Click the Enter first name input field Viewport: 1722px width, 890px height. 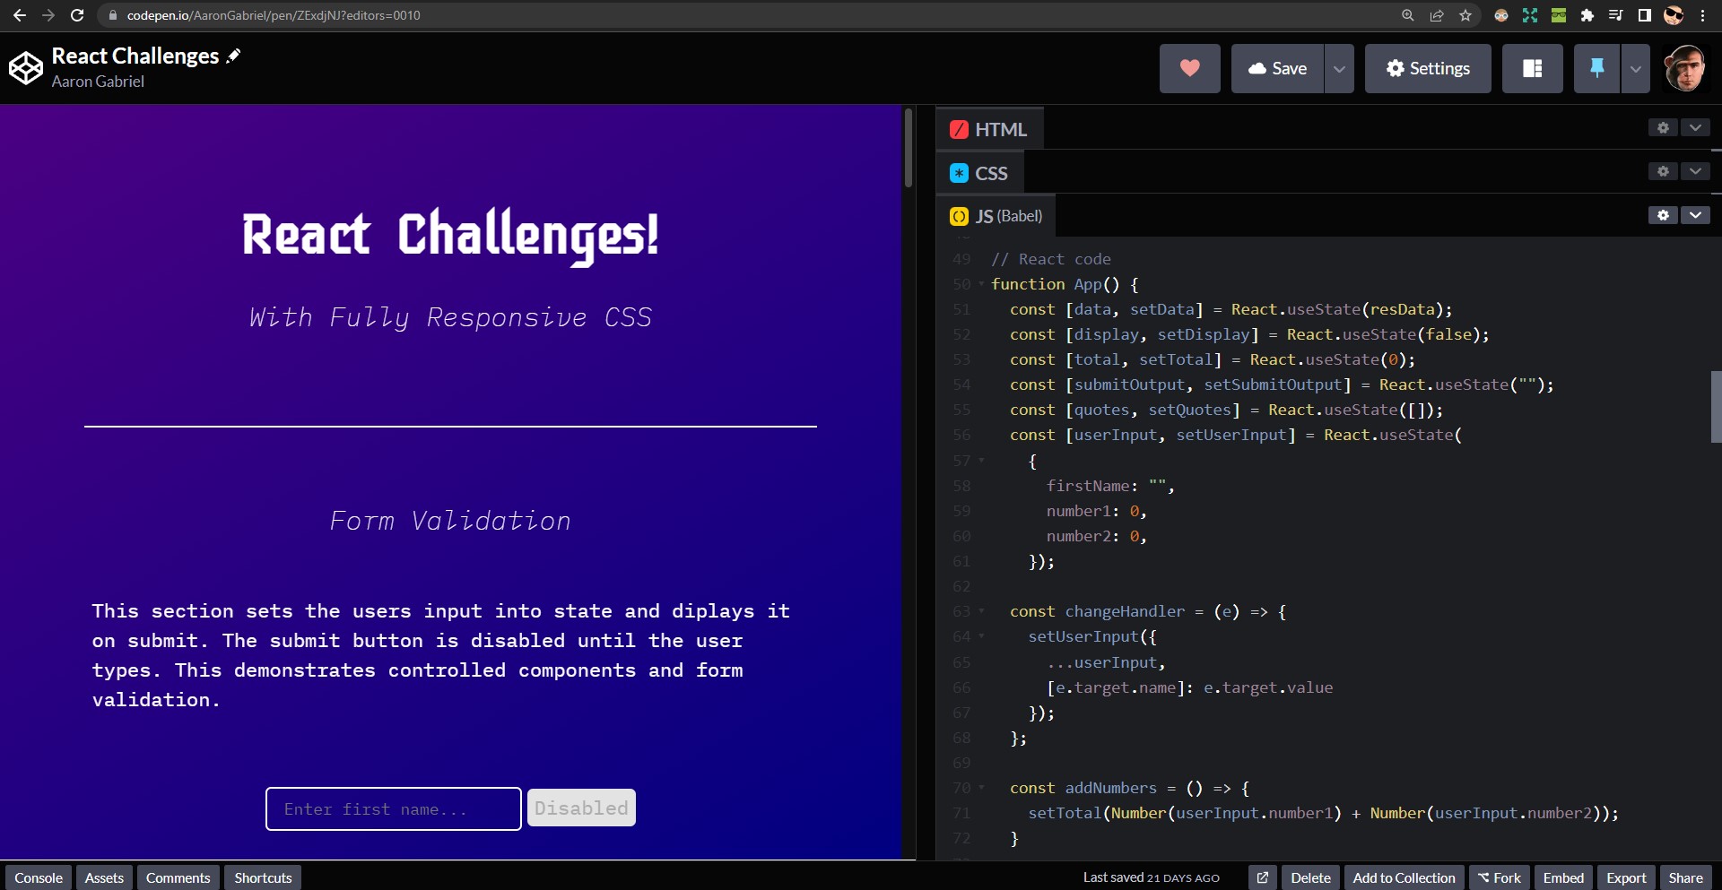tap(393, 809)
